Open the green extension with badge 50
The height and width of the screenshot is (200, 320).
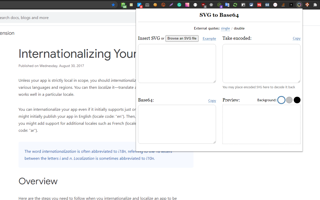123,5
